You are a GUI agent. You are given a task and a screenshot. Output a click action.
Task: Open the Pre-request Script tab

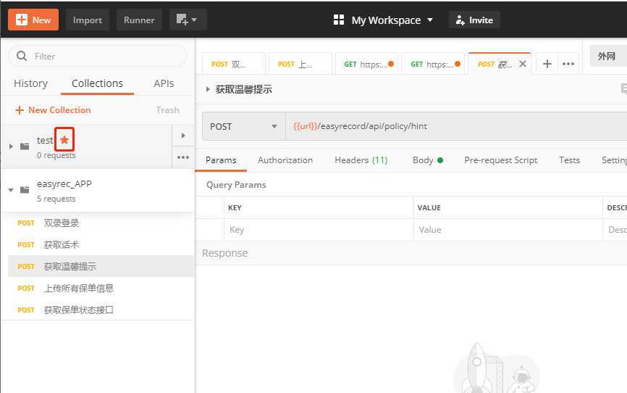point(500,160)
